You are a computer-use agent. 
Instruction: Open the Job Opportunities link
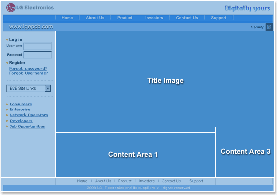(x=27, y=126)
